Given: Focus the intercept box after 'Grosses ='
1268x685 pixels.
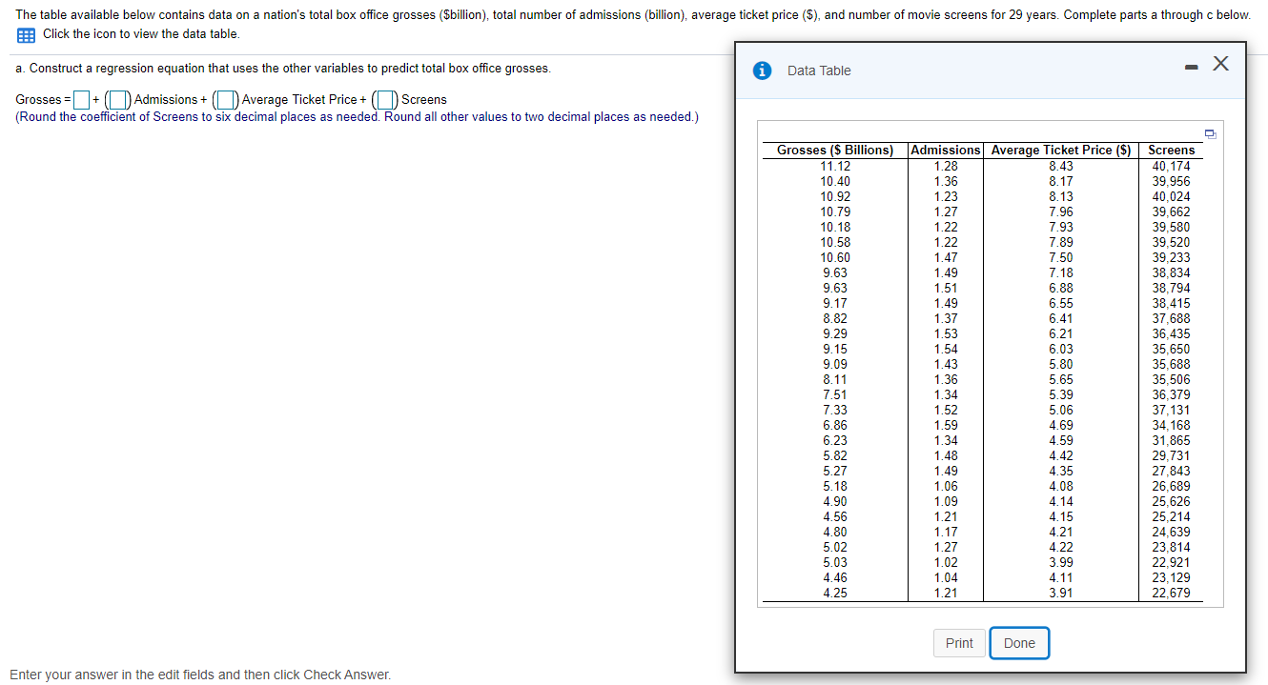Looking at the screenshot, I should coord(82,99).
